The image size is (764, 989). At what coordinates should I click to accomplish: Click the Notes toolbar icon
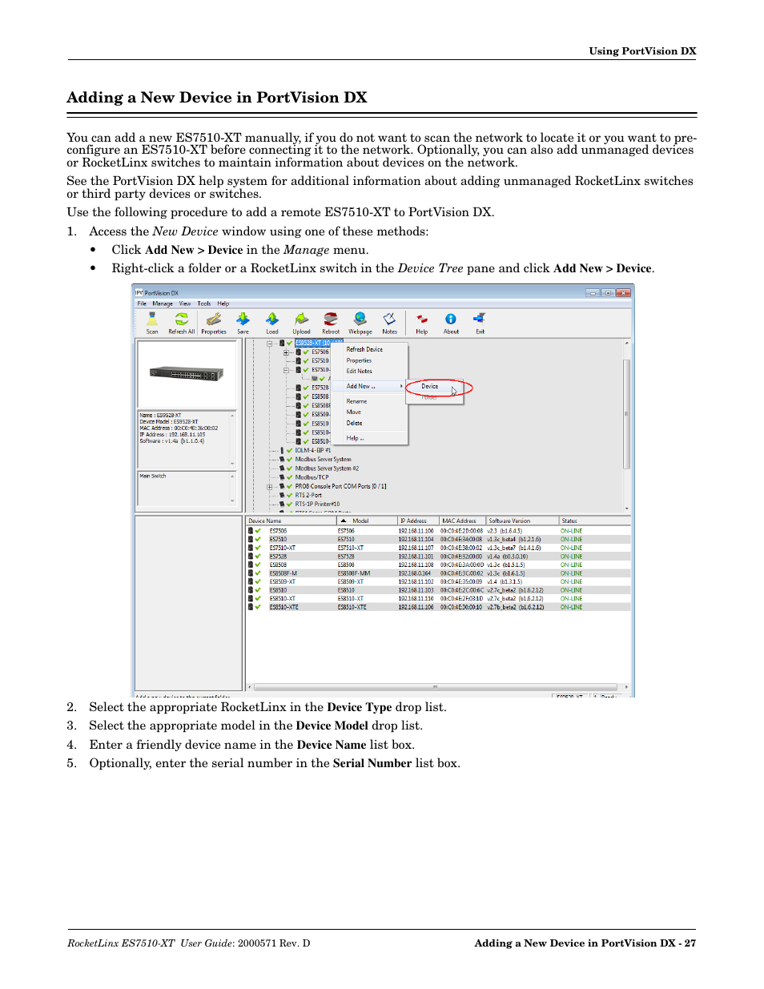tap(389, 324)
